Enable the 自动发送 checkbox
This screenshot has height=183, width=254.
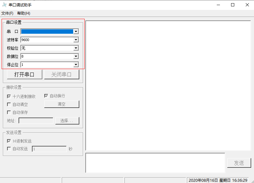click(9, 149)
